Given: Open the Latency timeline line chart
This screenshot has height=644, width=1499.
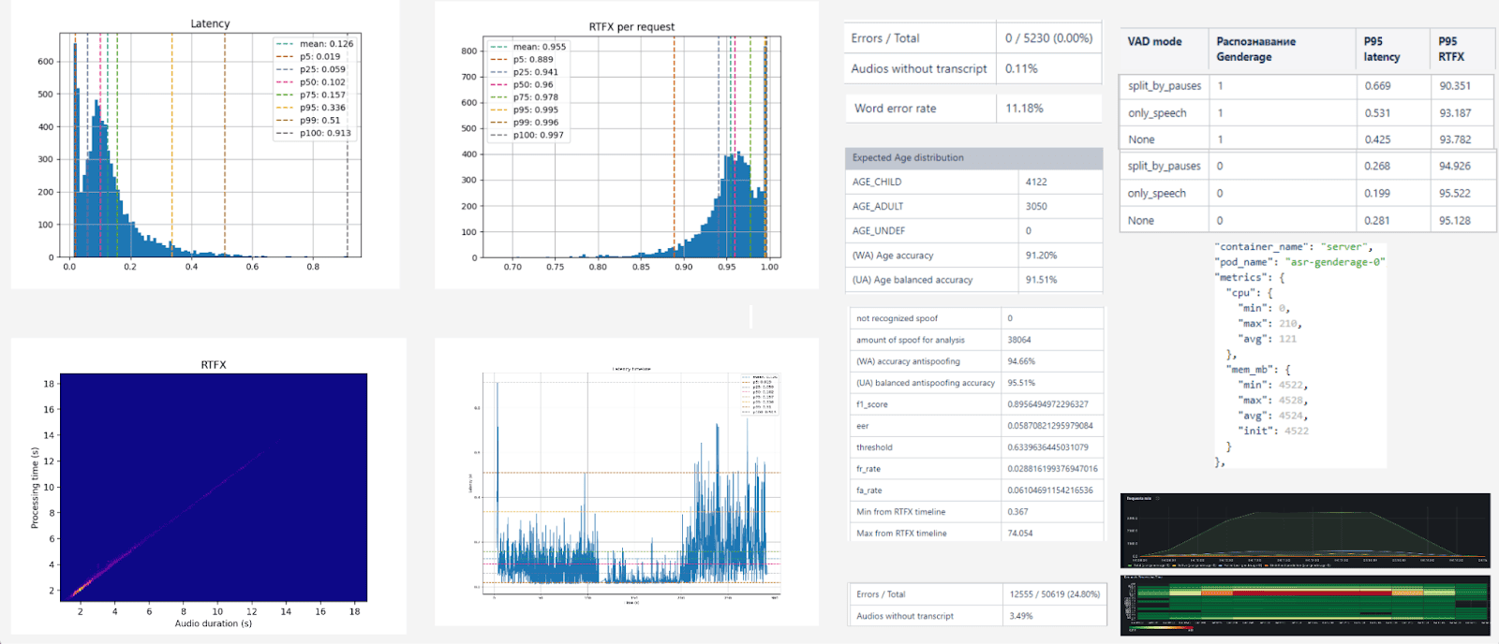Looking at the screenshot, I should coord(626,482).
